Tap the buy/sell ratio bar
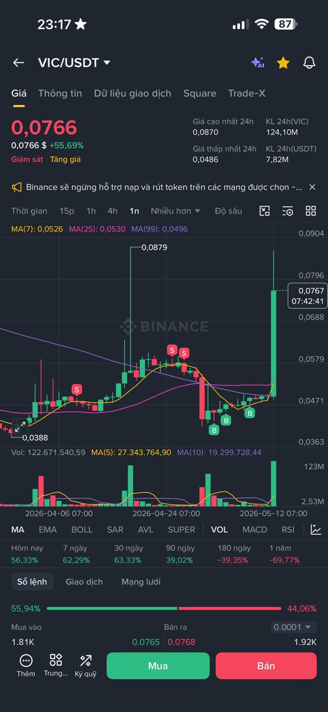This screenshot has height=712, width=328. 164,608
